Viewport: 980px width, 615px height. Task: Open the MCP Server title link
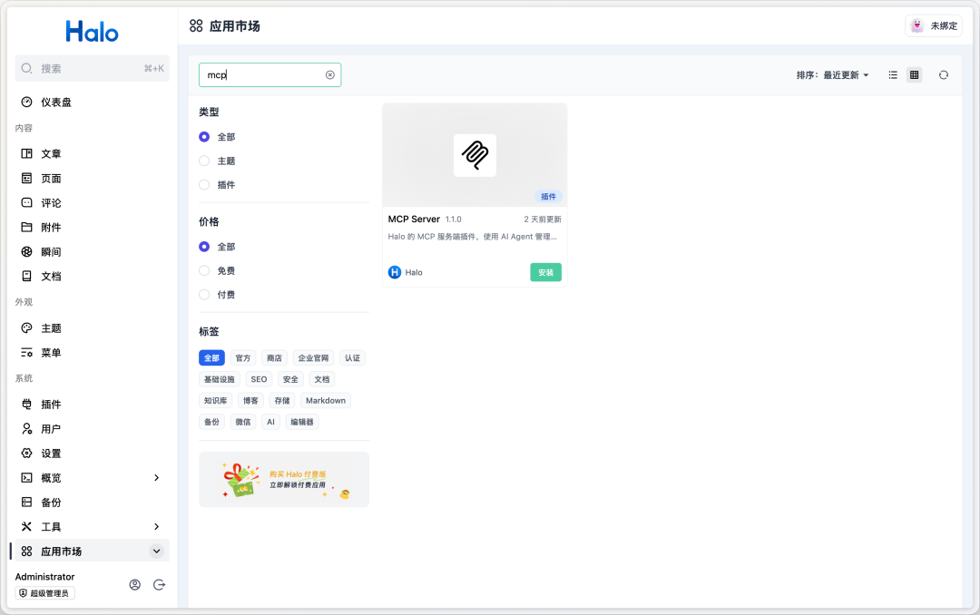[414, 220]
